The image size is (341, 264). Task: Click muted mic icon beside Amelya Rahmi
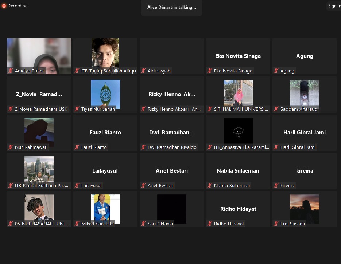click(11, 71)
